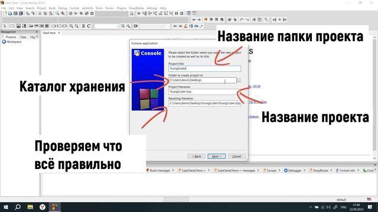Click the S toolbar icon
The height and width of the screenshot is (212, 378).
point(83,26)
